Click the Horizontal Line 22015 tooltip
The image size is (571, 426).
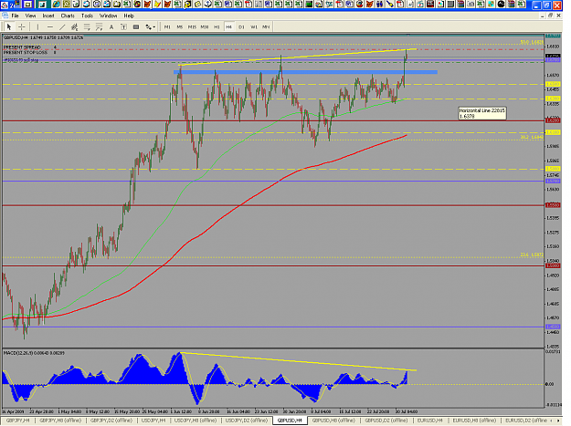coord(481,113)
